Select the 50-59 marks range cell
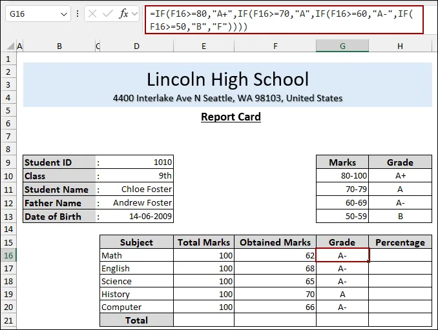This screenshot has width=438, height=330. tap(342, 217)
